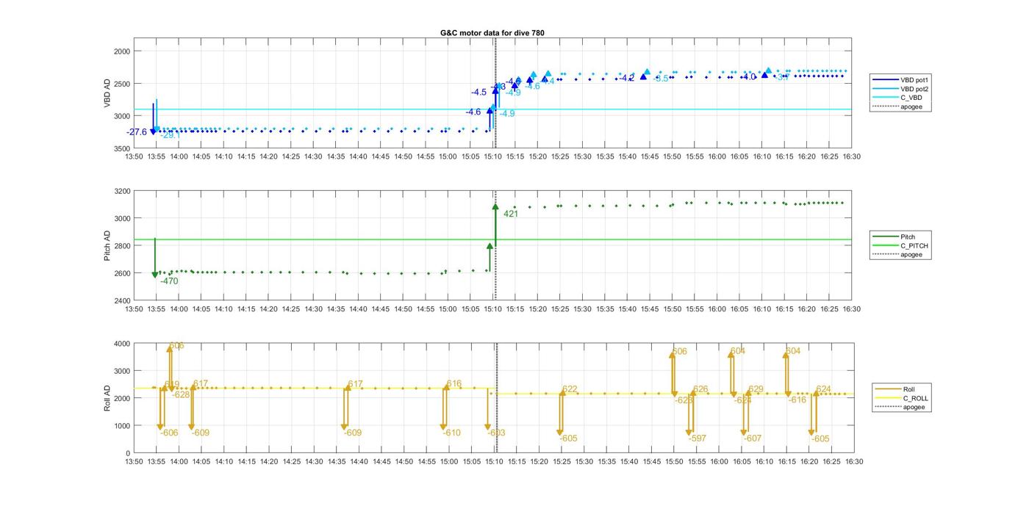Click the "622" roll data label

click(x=570, y=389)
